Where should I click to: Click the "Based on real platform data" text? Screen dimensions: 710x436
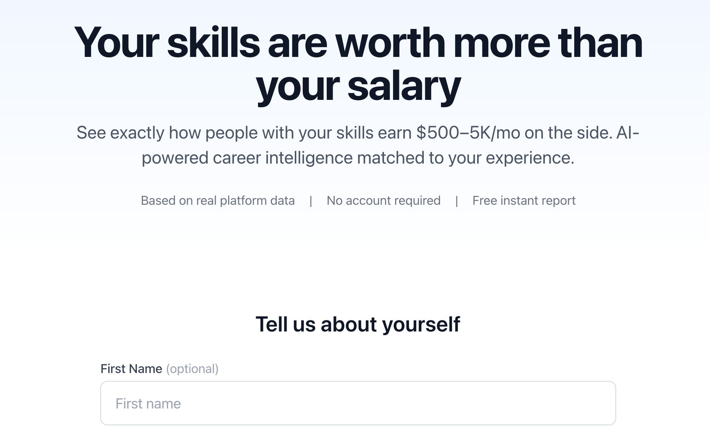217,200
